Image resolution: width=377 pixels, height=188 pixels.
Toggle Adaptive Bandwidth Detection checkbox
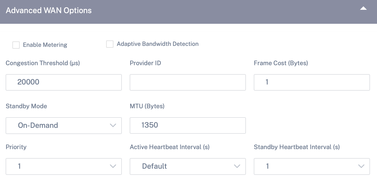(110, 44)
